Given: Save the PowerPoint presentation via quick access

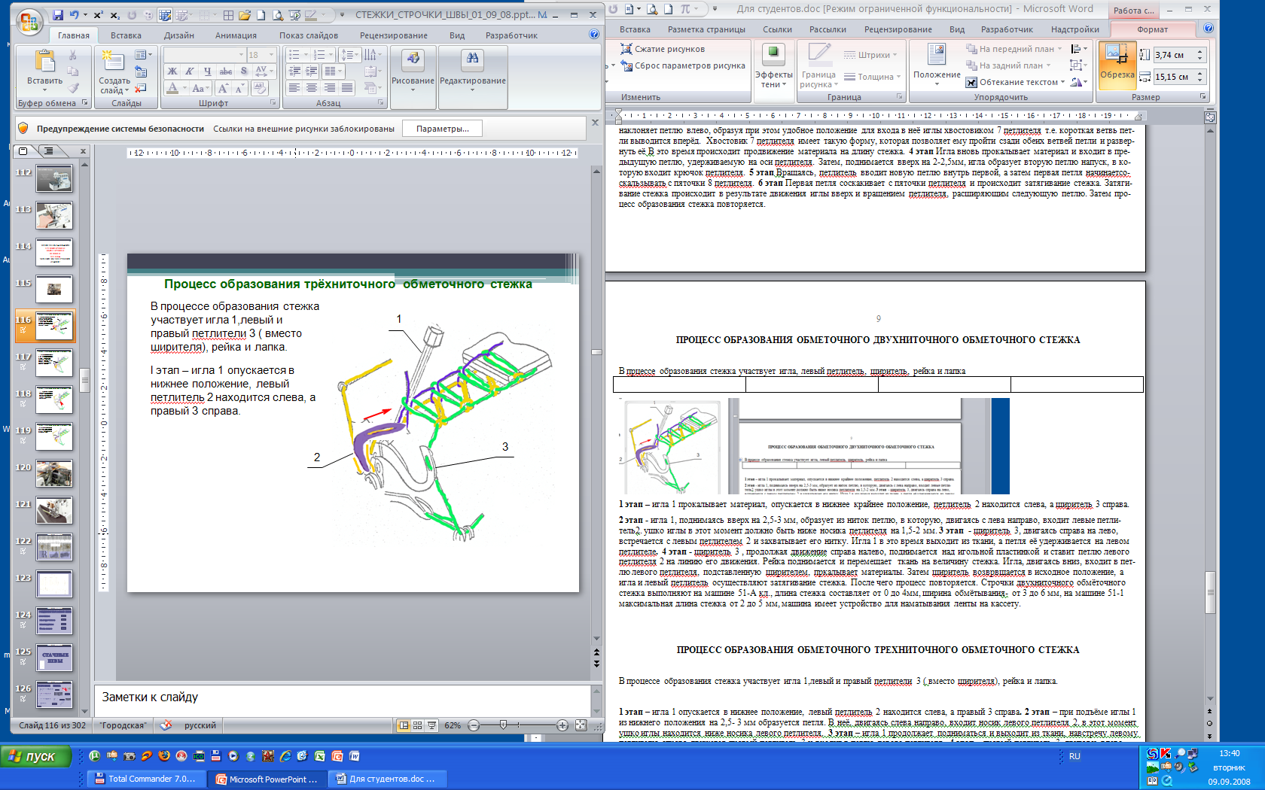Looking at the screenshot, I should click(58, 15).
